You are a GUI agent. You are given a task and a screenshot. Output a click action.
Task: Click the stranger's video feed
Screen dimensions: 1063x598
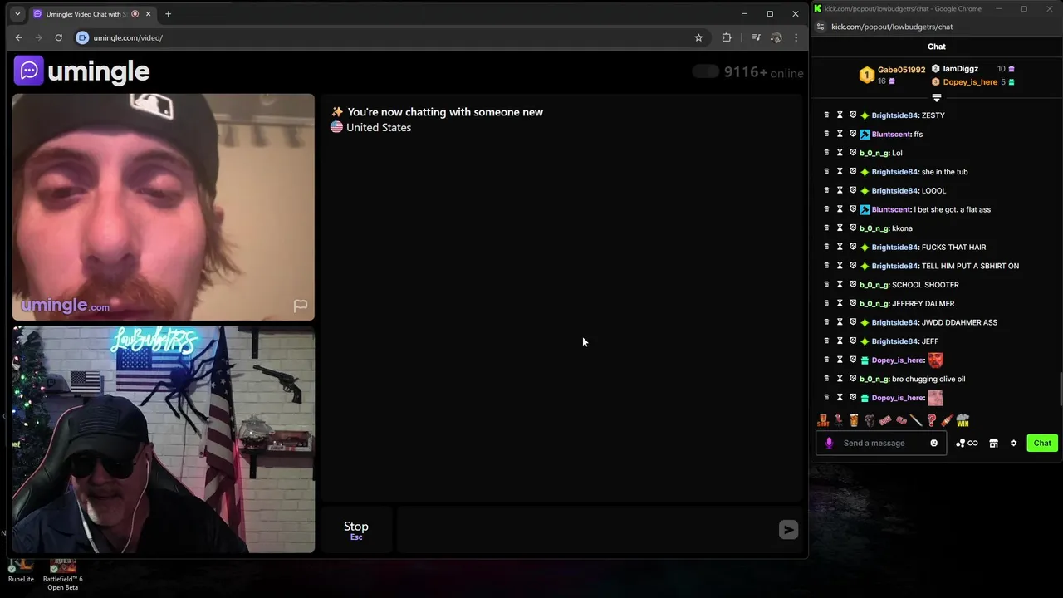tap(164, 207)
